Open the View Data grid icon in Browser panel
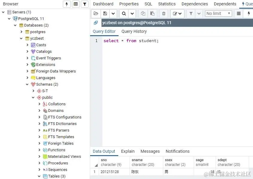This screenshot has width=253, height=179. tap(76, 4)
